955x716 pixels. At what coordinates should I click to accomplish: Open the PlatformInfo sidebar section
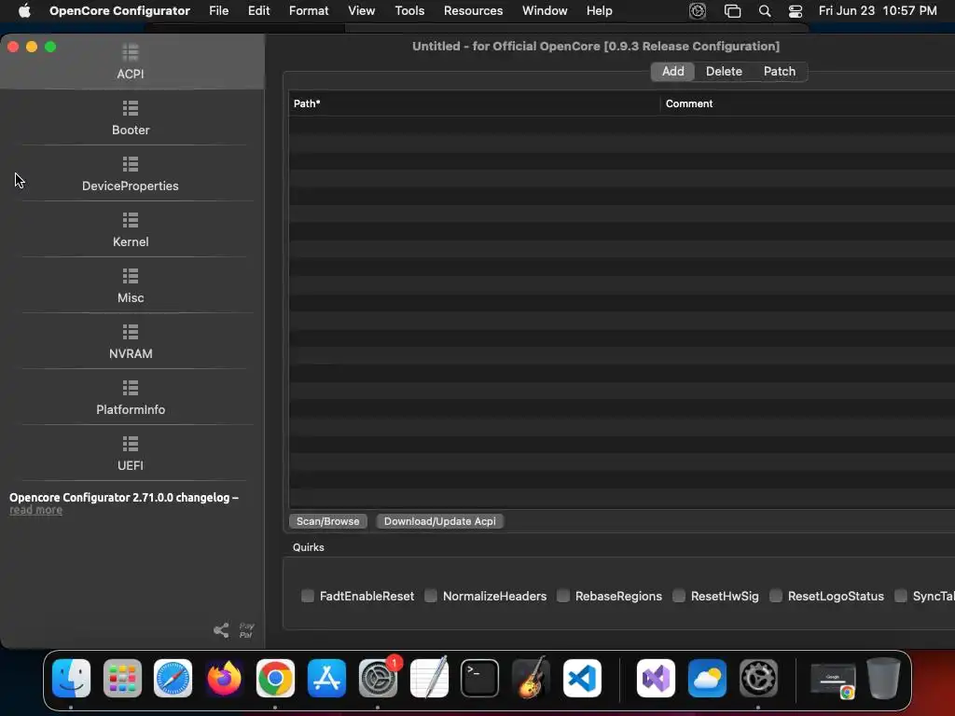pos(131,398)
